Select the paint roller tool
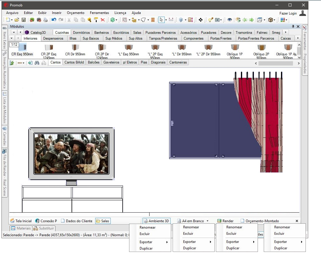 (96, 20)
